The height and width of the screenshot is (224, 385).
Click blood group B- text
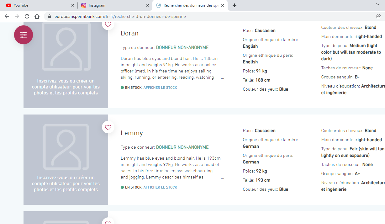(x=357, y=77)
